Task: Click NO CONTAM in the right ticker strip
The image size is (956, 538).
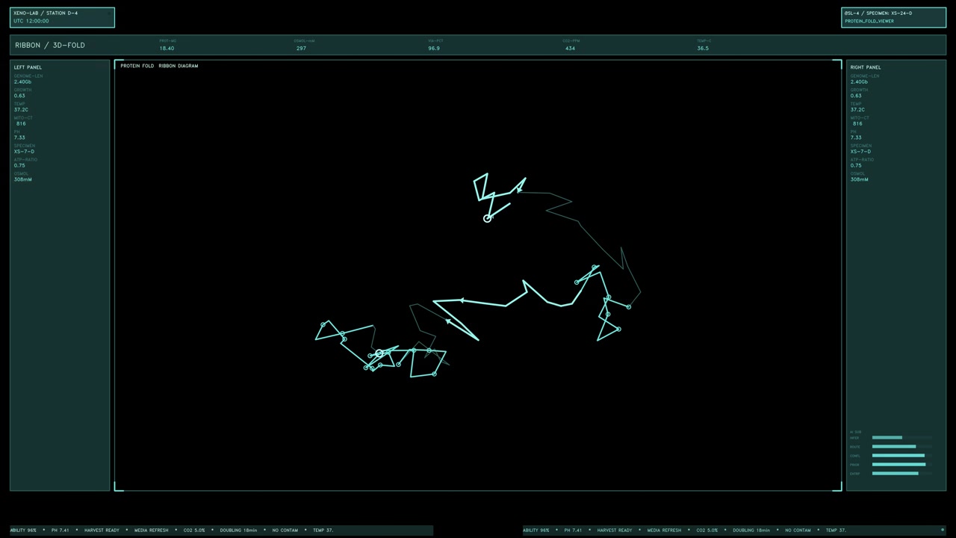Action: [798, 531]
